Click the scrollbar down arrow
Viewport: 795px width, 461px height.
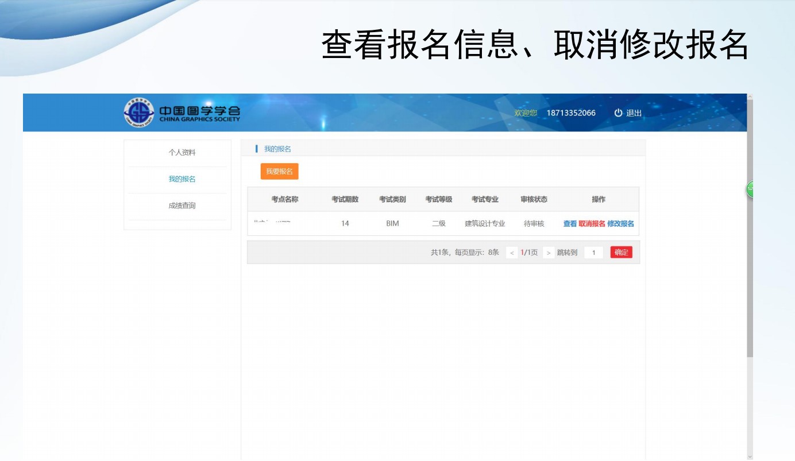pos(750,456)
